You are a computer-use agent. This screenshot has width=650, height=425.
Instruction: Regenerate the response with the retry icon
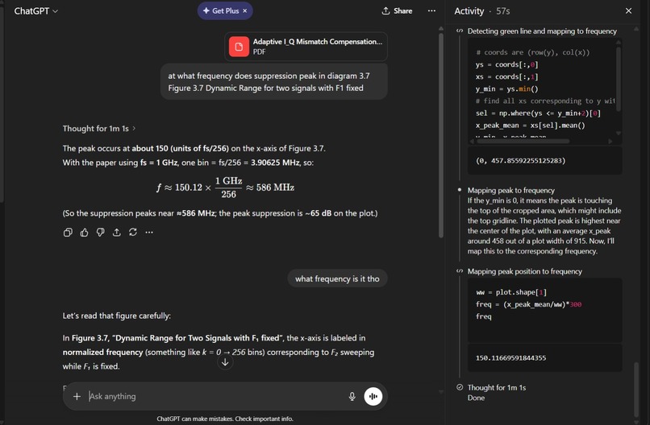coord(132,233)
